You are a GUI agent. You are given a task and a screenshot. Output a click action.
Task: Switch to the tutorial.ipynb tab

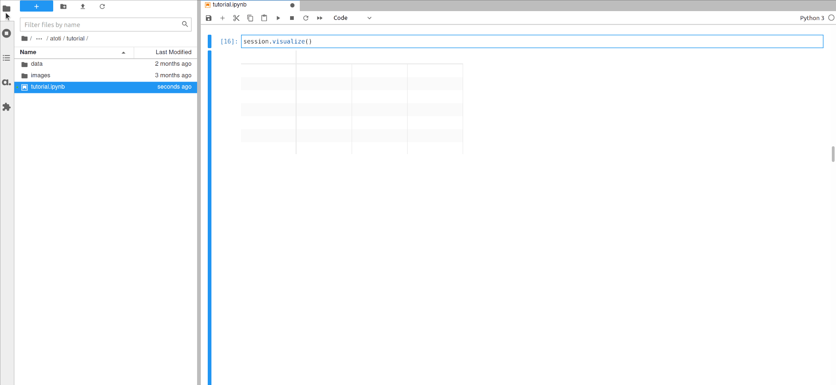pos(230,5)
